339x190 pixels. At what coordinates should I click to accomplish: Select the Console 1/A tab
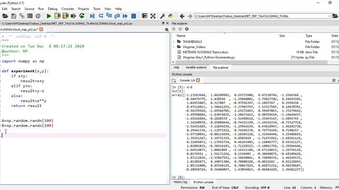[187, 80]
